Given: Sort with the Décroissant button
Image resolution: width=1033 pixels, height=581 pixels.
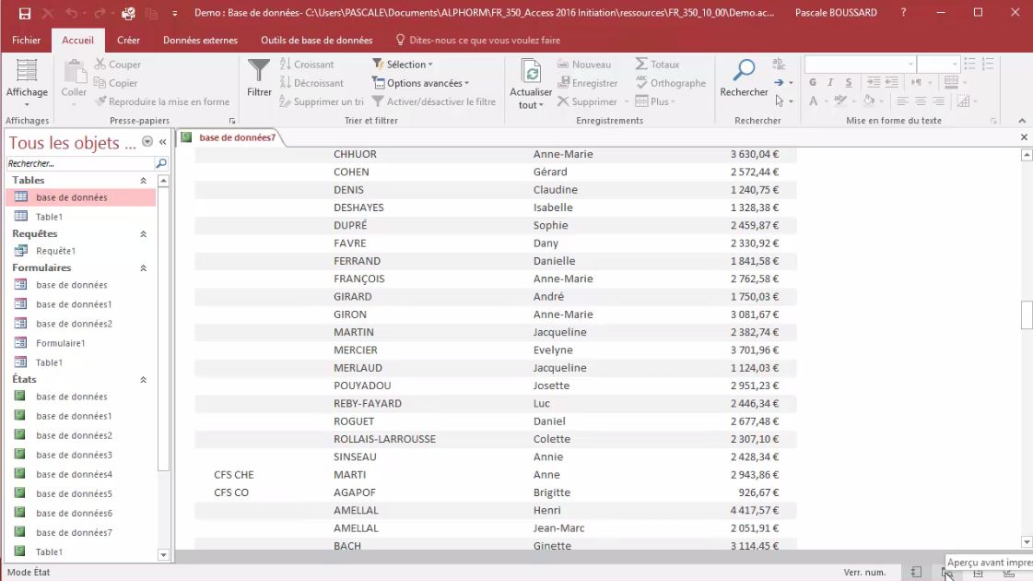Looking at the screenshot, I should click(311, 83).
